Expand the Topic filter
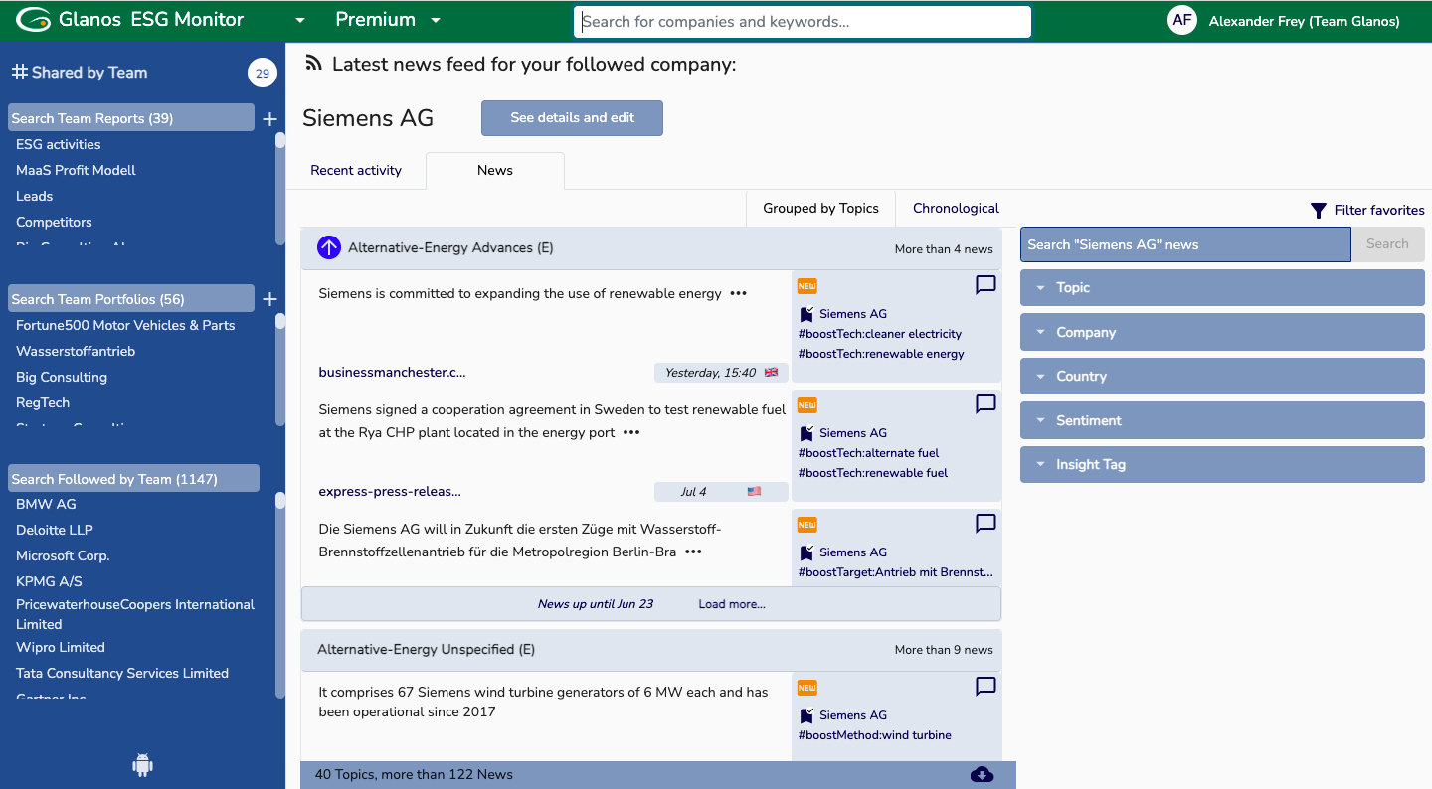This screenshot has height=789, width=1432. [x=1222, y=288]
